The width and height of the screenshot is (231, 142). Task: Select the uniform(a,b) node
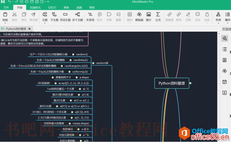pyautogui.click(x=80, y=72)
